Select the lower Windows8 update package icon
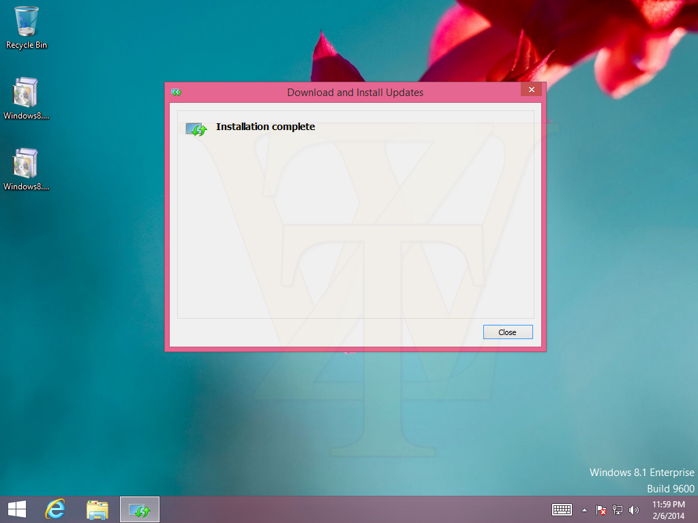The image size is (698, 523). pos(26,169)
